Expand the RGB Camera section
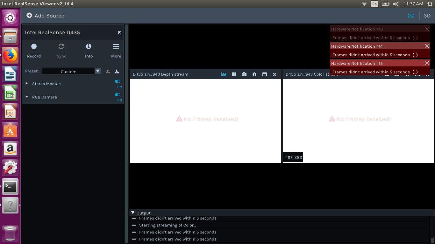 [x=27, y=97]
